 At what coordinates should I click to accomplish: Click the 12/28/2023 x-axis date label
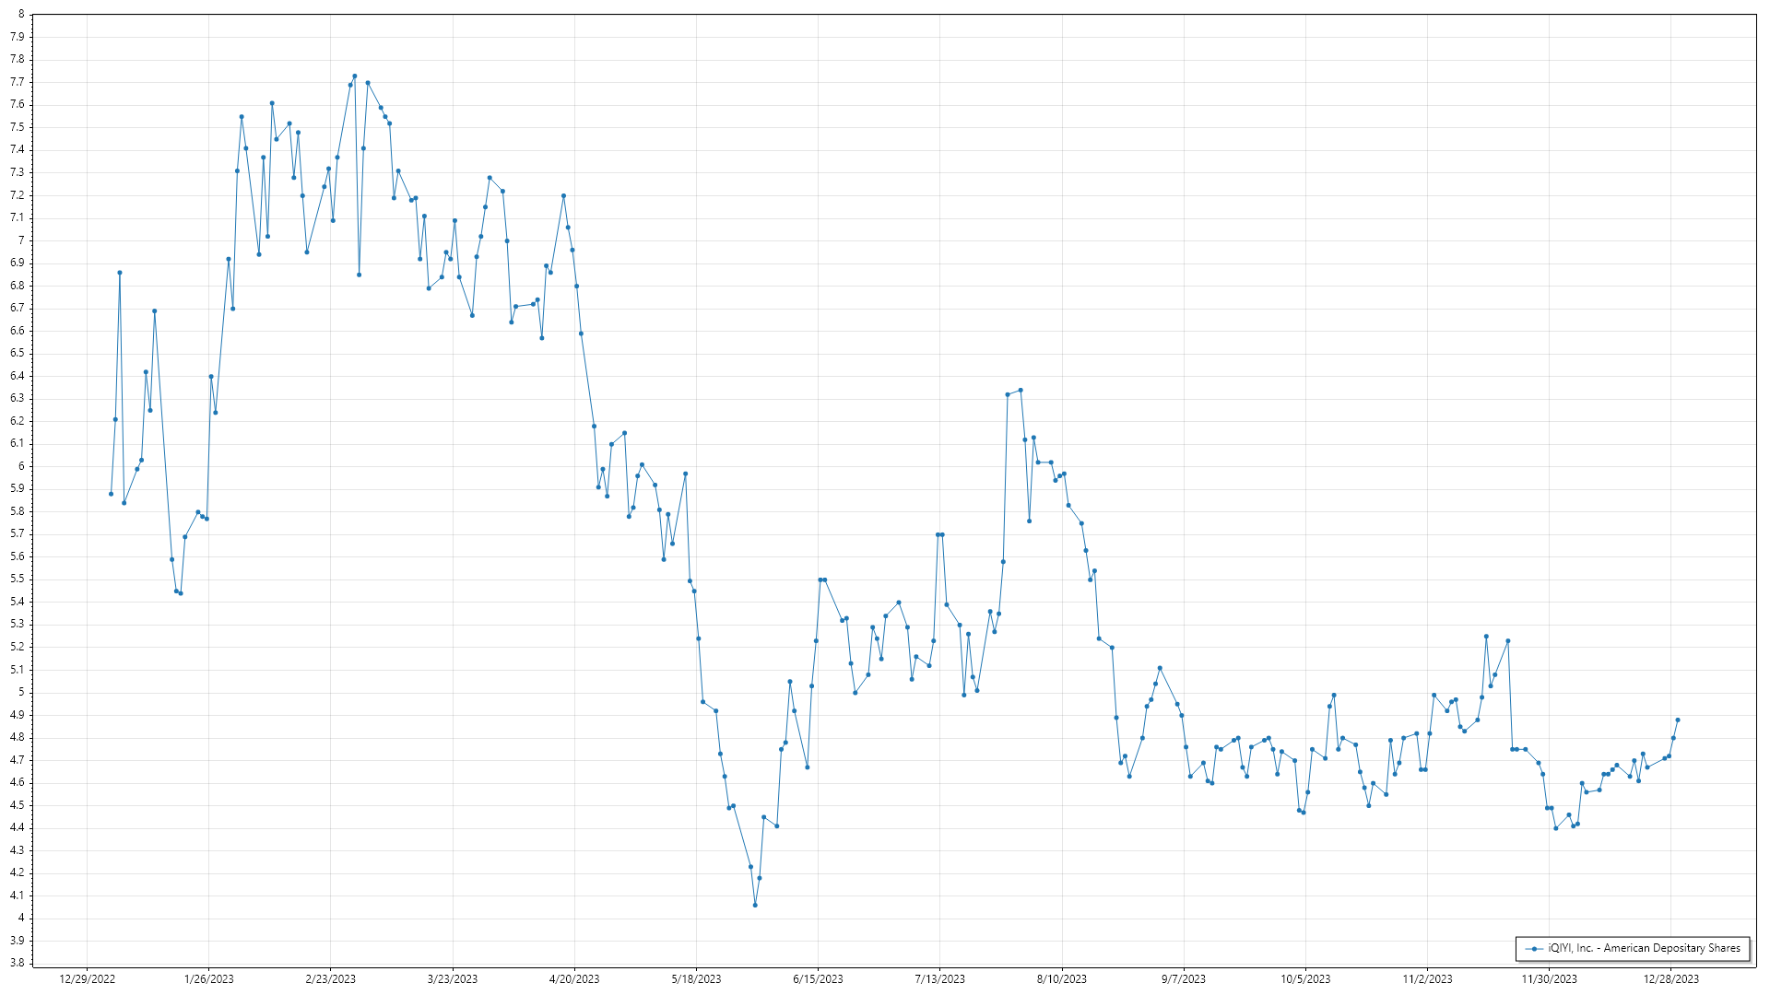[x=1671, y=979]
